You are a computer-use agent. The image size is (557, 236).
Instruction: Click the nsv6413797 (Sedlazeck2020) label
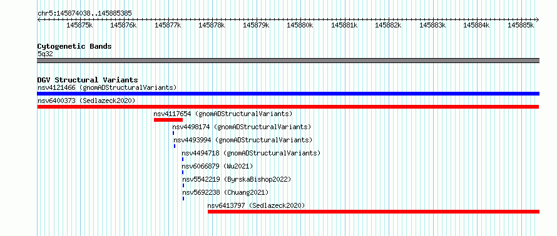(256, 205)
